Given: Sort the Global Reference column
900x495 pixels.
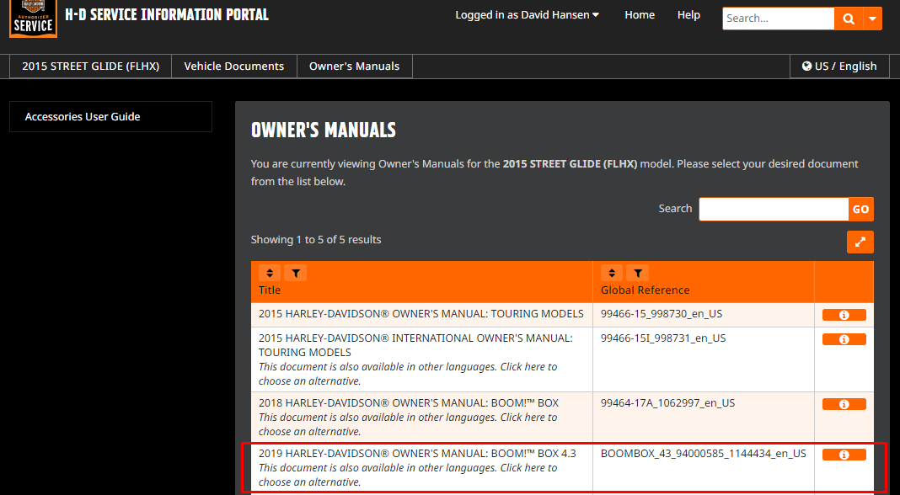Looking at the screenshot, I should point(612,273).
